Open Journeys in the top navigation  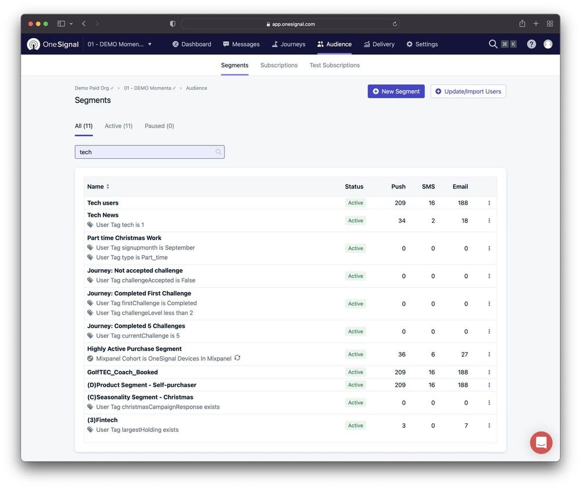[288, 44]
